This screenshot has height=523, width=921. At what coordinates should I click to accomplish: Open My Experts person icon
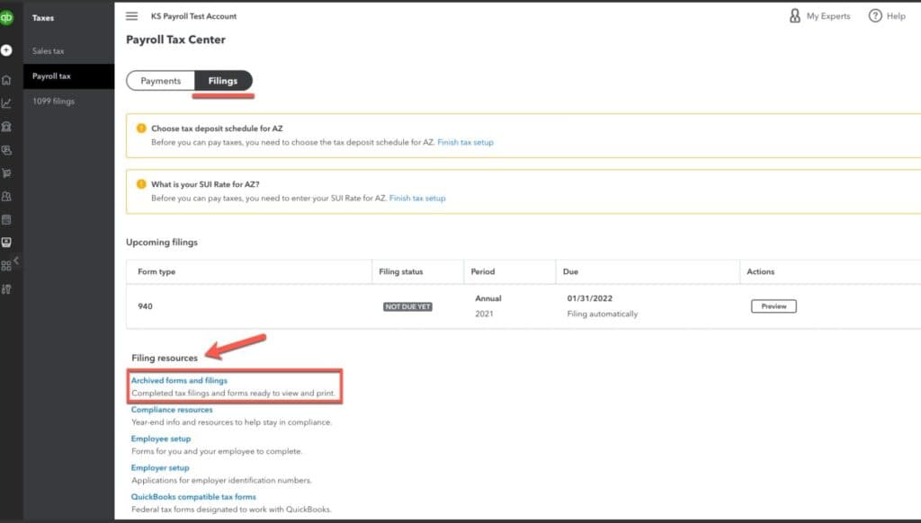pyautogui.click(x=795, y=16)
